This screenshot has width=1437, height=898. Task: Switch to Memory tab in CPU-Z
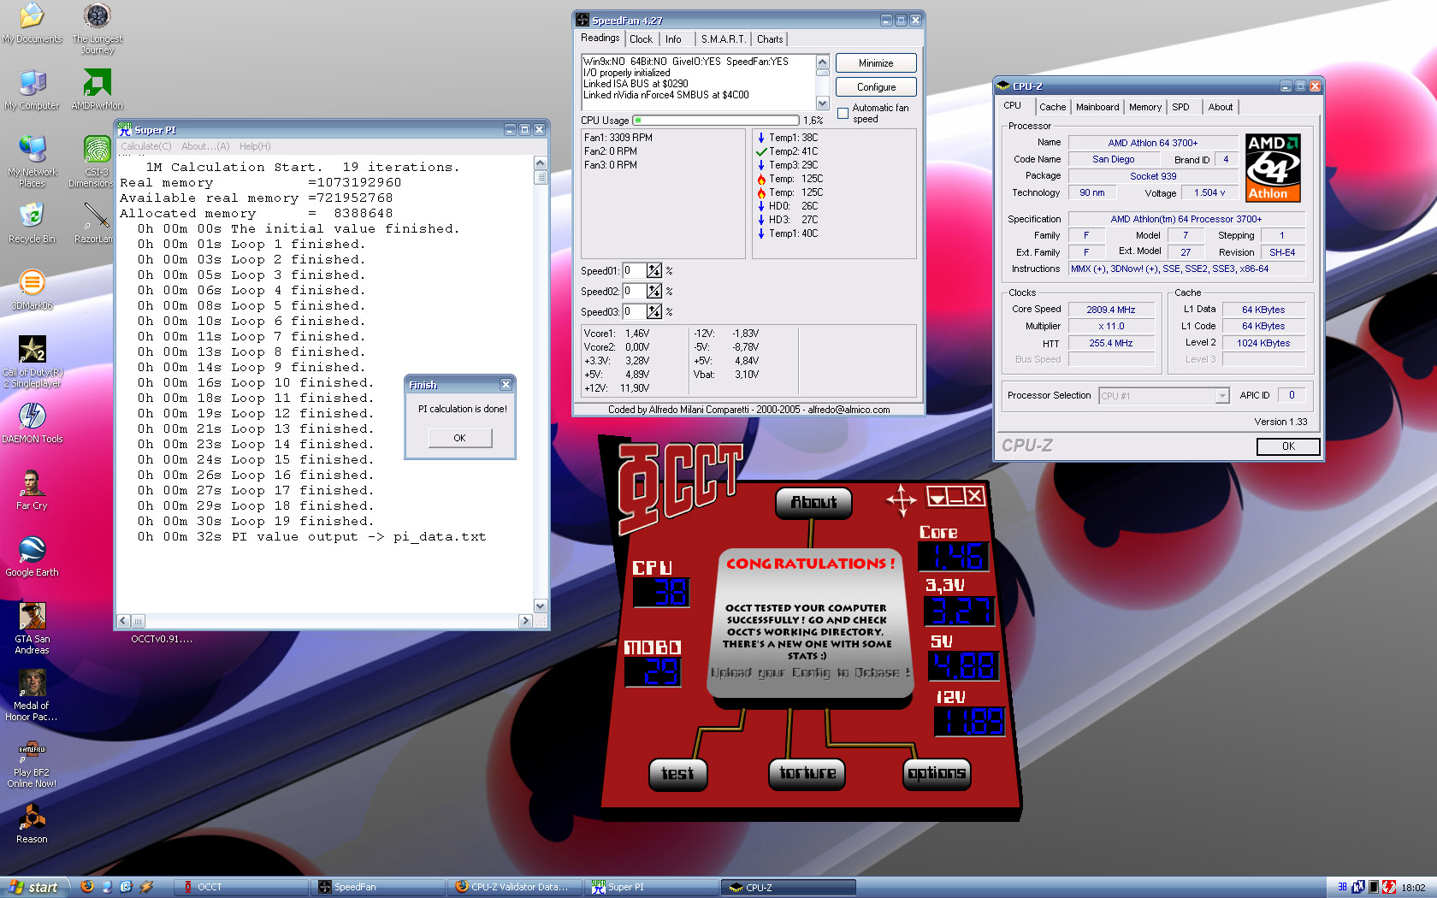coord(1145,107)
